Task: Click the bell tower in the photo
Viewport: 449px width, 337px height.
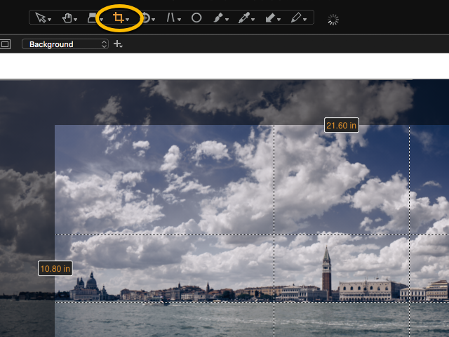Action: coord(326,270)
